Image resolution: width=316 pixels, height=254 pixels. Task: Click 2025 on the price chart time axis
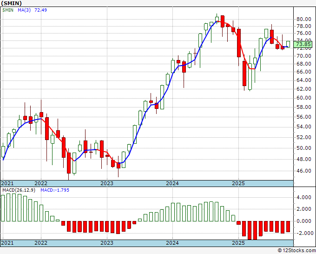[238, 183]
